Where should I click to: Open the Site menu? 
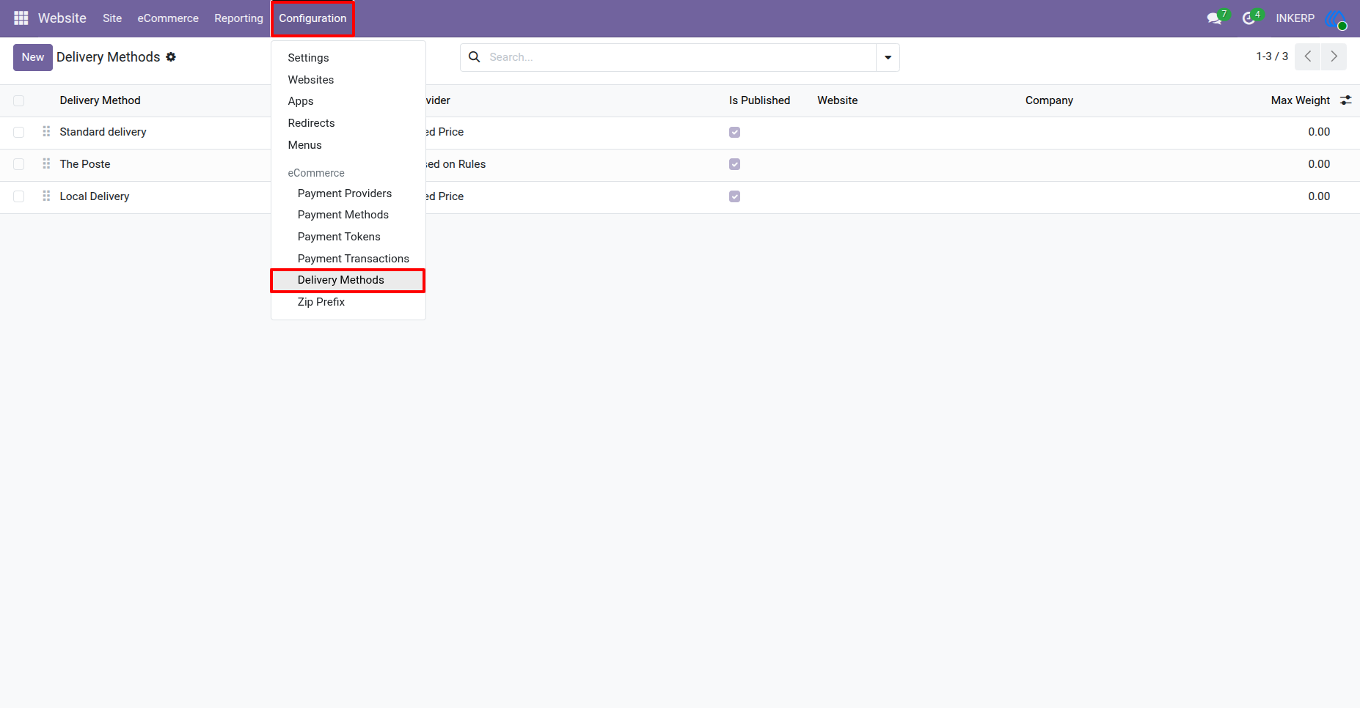tap(112, 18)
